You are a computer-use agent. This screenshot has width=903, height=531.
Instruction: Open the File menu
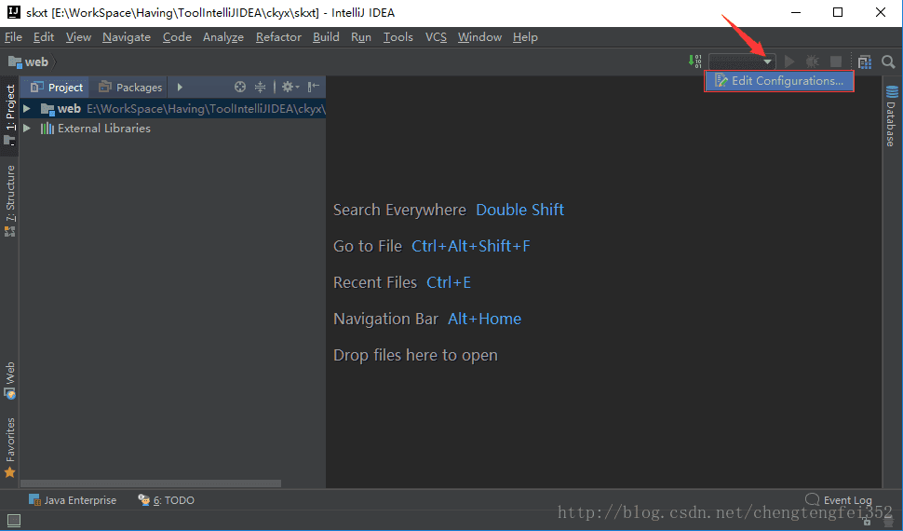(13, 37)
